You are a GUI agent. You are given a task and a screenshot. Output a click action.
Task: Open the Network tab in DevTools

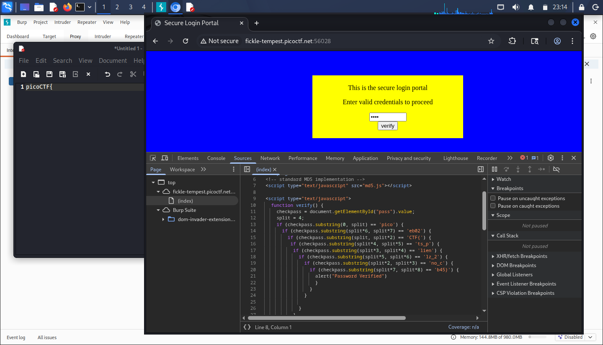pos(270,158)
